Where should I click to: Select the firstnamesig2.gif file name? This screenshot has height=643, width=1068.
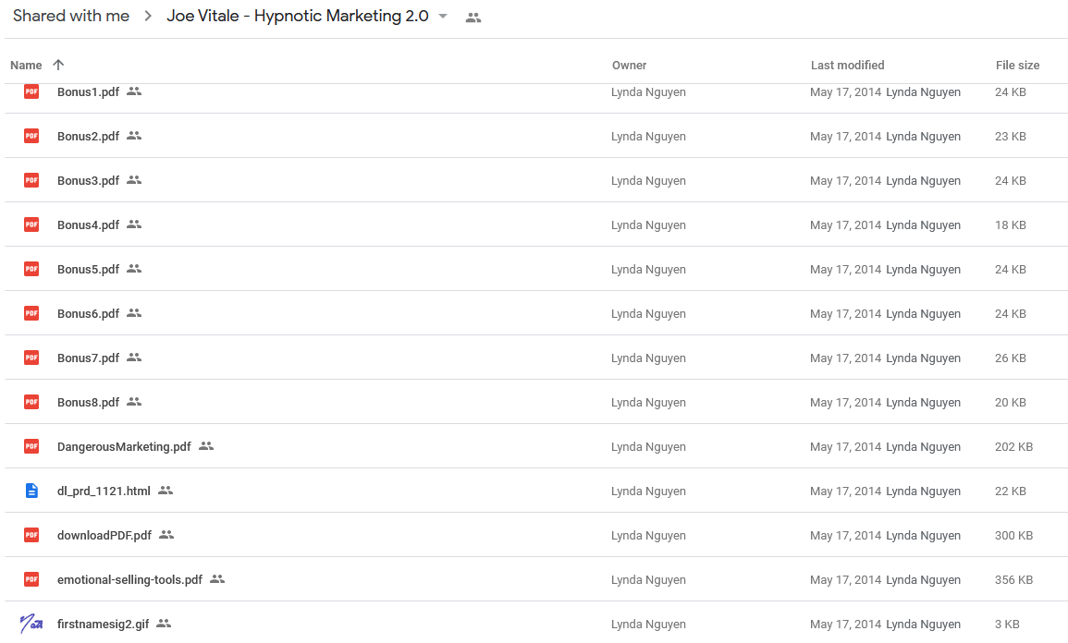[x=103, y=624]
